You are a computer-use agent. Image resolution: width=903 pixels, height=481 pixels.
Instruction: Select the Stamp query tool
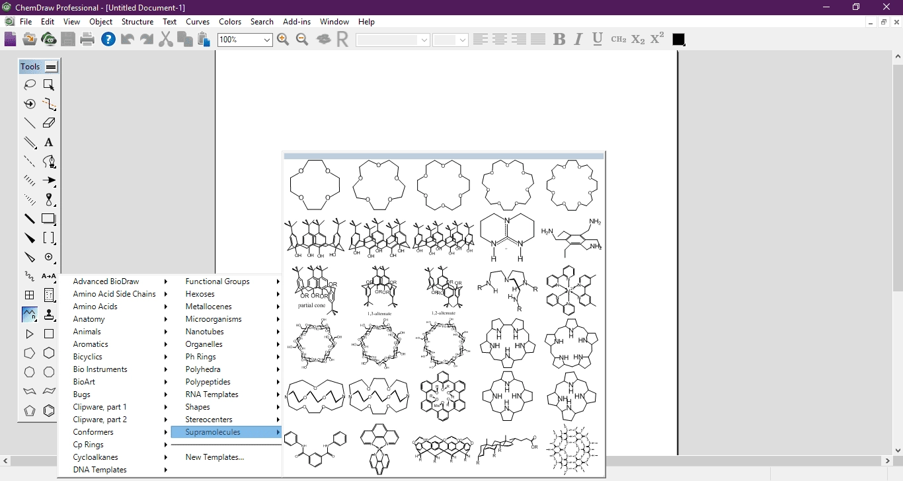point(49,314)
